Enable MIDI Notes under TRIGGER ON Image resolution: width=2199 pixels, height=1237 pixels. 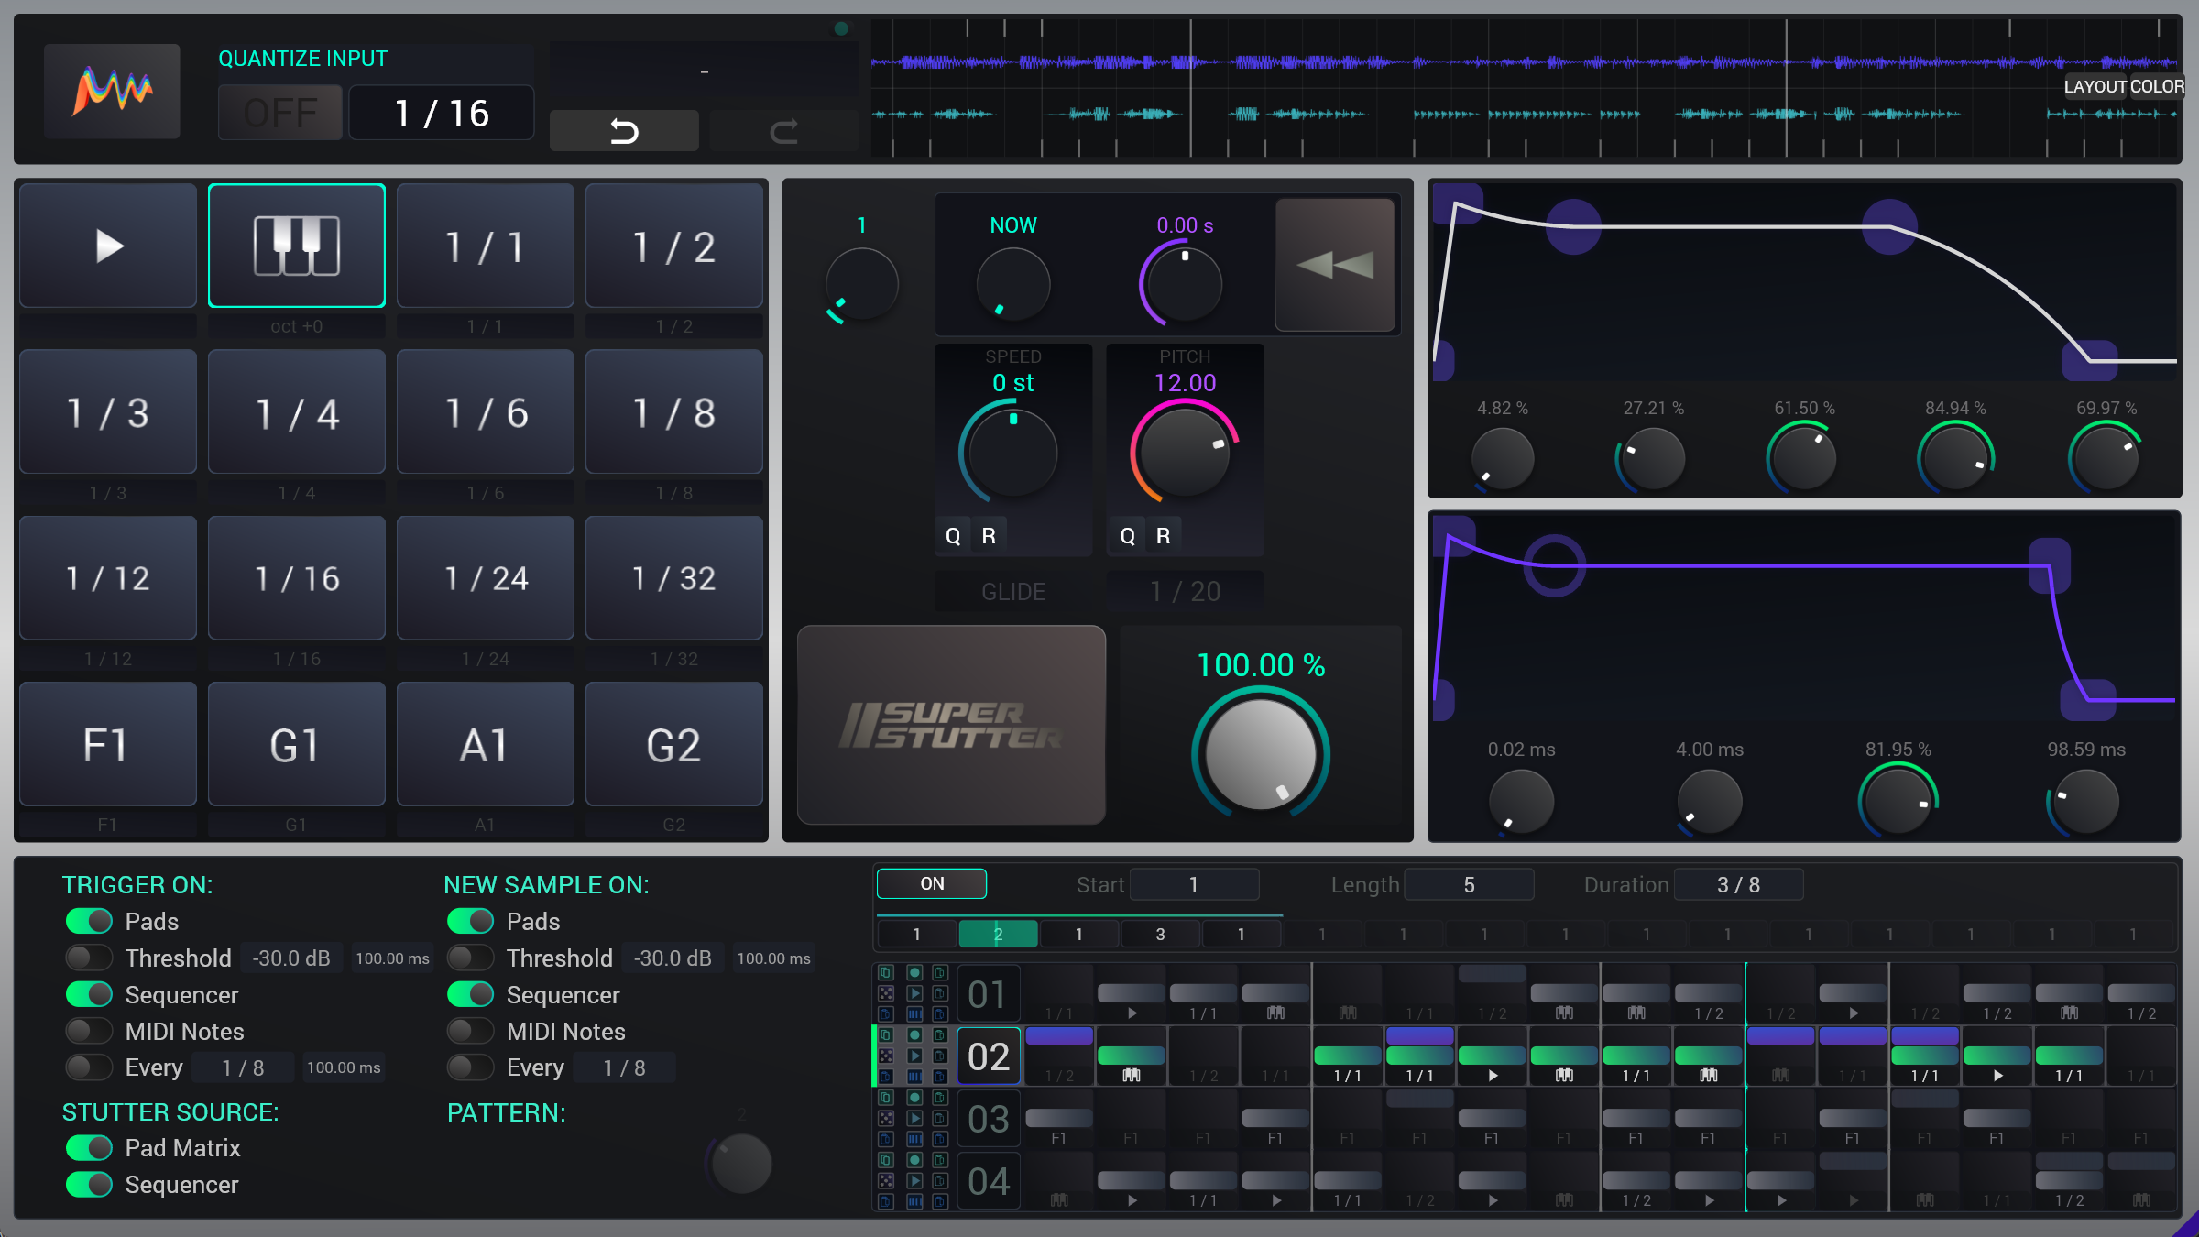point(88,1031)
